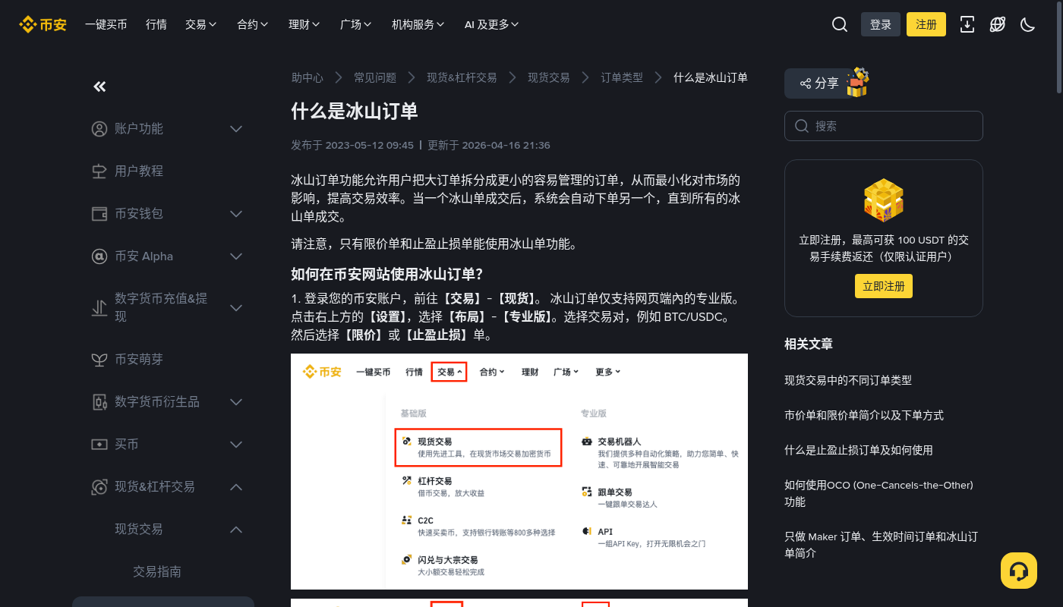
Task: Click the 现货&杠杆交易 sidebar icon
Action: point(99,487)
